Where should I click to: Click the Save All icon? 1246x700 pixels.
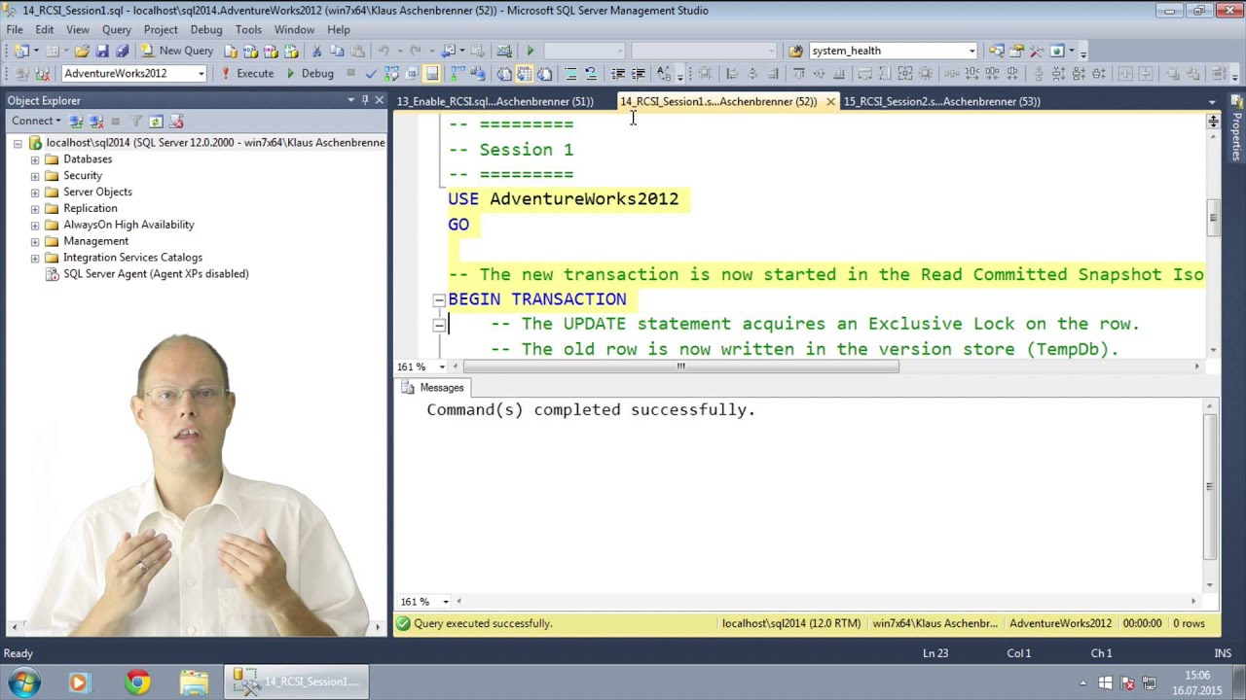pos(122,51)
